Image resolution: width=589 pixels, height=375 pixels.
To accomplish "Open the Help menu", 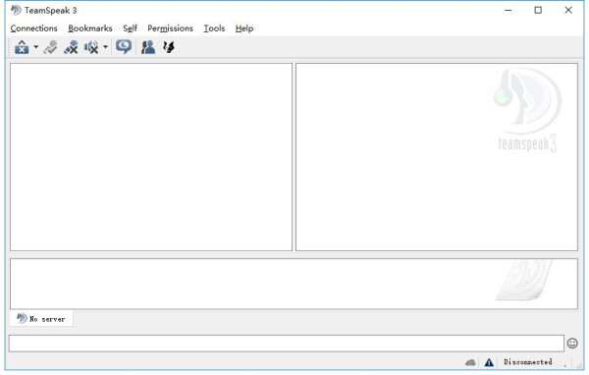I will tap(244, 28).
